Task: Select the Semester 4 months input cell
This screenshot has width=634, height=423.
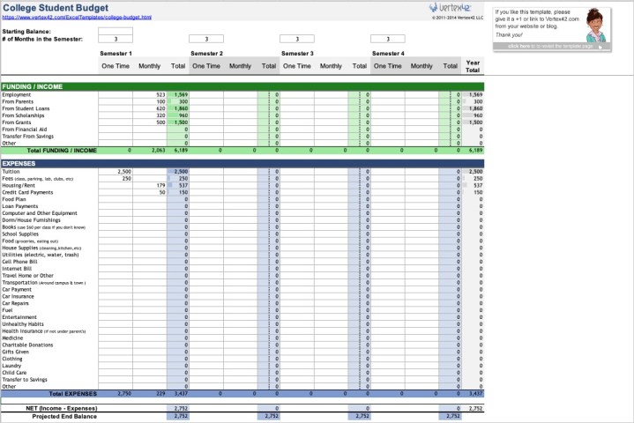Action: coord(387,39)
